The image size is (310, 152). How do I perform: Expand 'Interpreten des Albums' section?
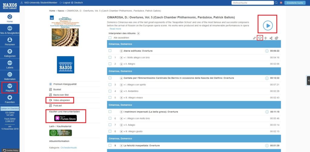138,33
